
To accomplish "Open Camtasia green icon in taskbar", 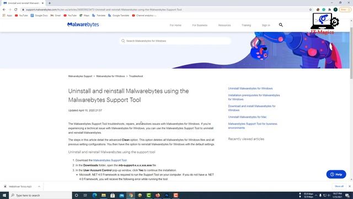I will (x=148, y=195).
